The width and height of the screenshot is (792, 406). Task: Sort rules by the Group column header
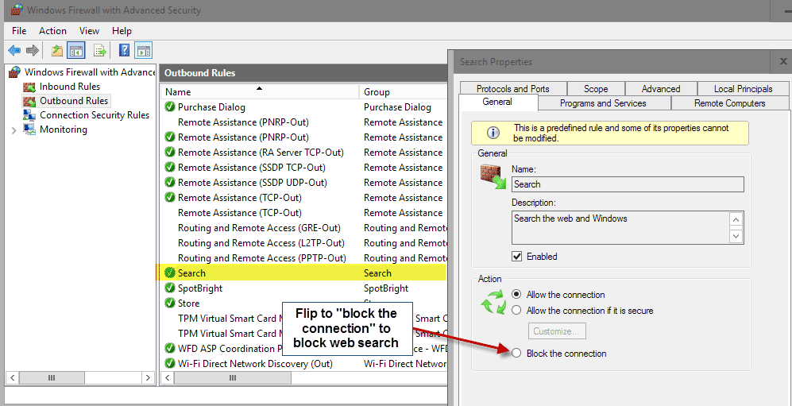point(404,92)
